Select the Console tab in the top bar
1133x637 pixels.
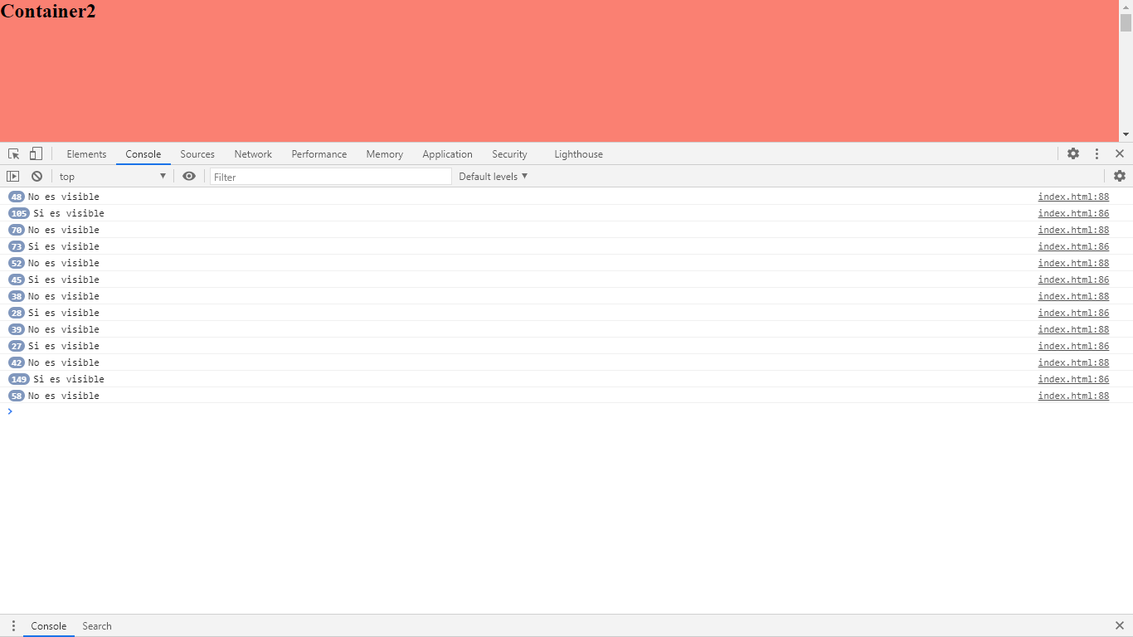pyautogui.click(x=143, y=154)
